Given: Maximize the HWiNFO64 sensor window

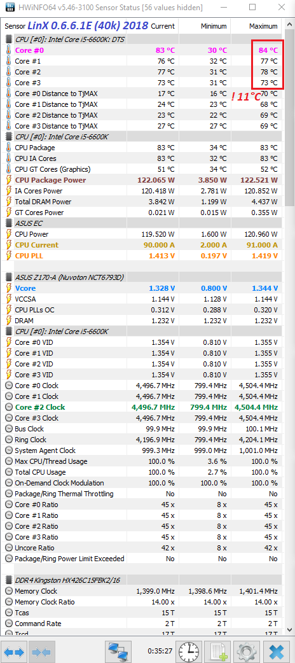Looking at the screenshot, I should click(252, 8).
